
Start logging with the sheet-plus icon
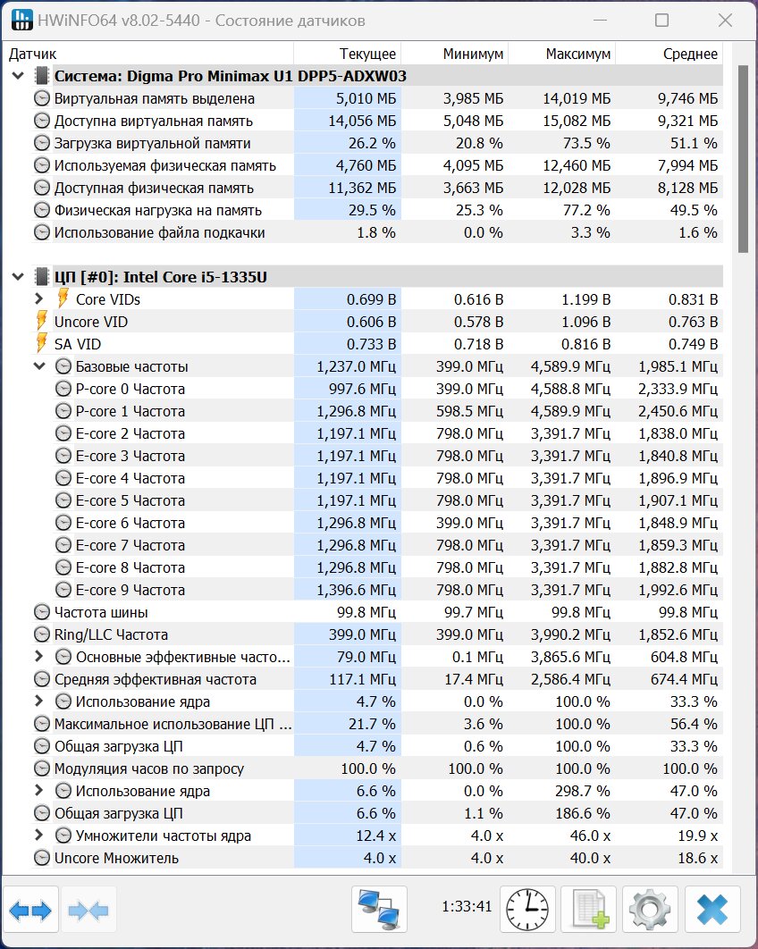589,910
